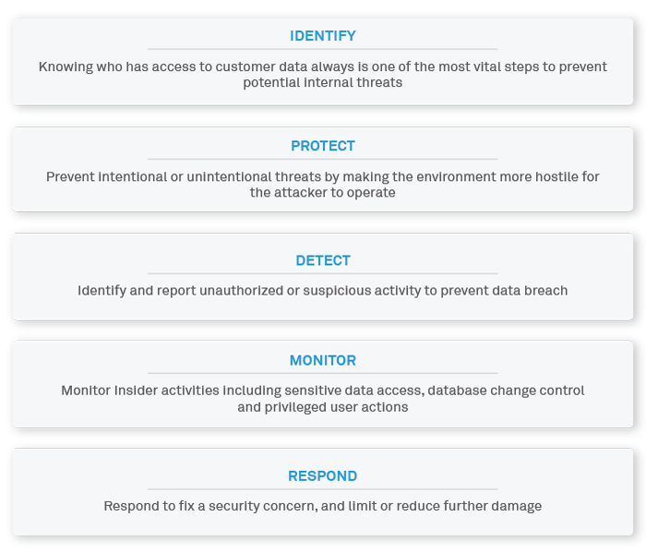Screen dimensions: 646x553
Task: Click the DETECT heading
Action: click(x=322, y=260)
